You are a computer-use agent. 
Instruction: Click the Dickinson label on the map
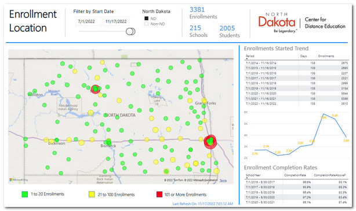pos(57,143)
